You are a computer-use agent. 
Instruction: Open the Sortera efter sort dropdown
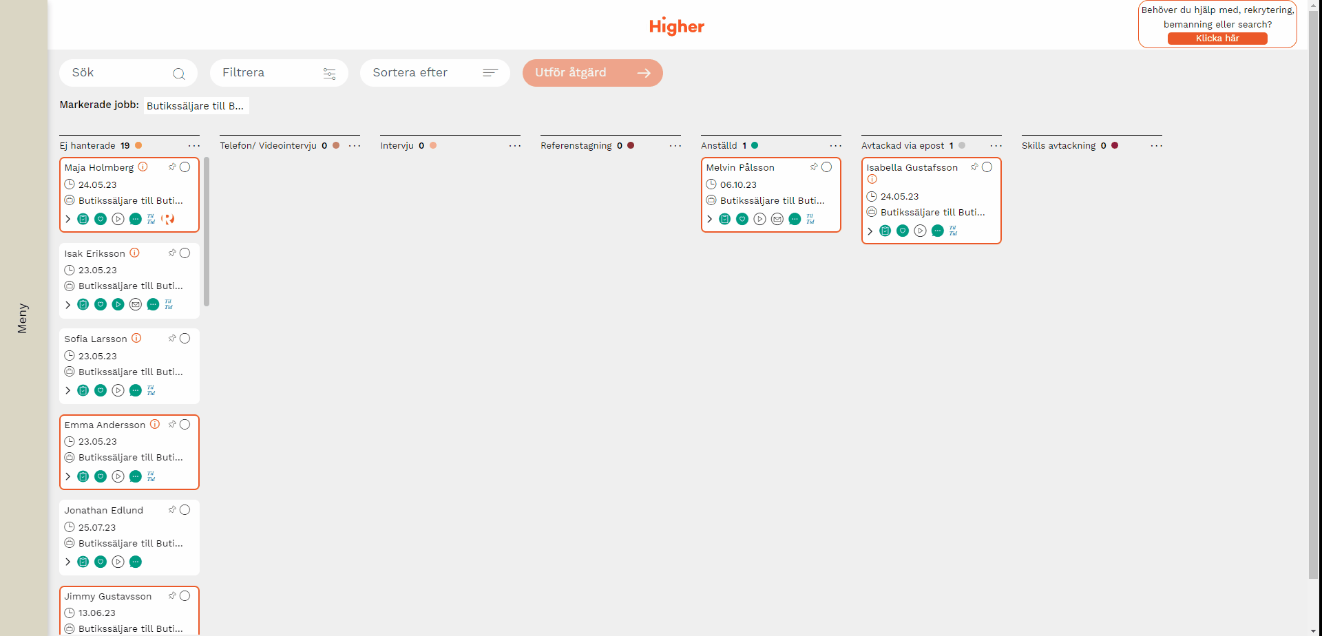[434, 73]
